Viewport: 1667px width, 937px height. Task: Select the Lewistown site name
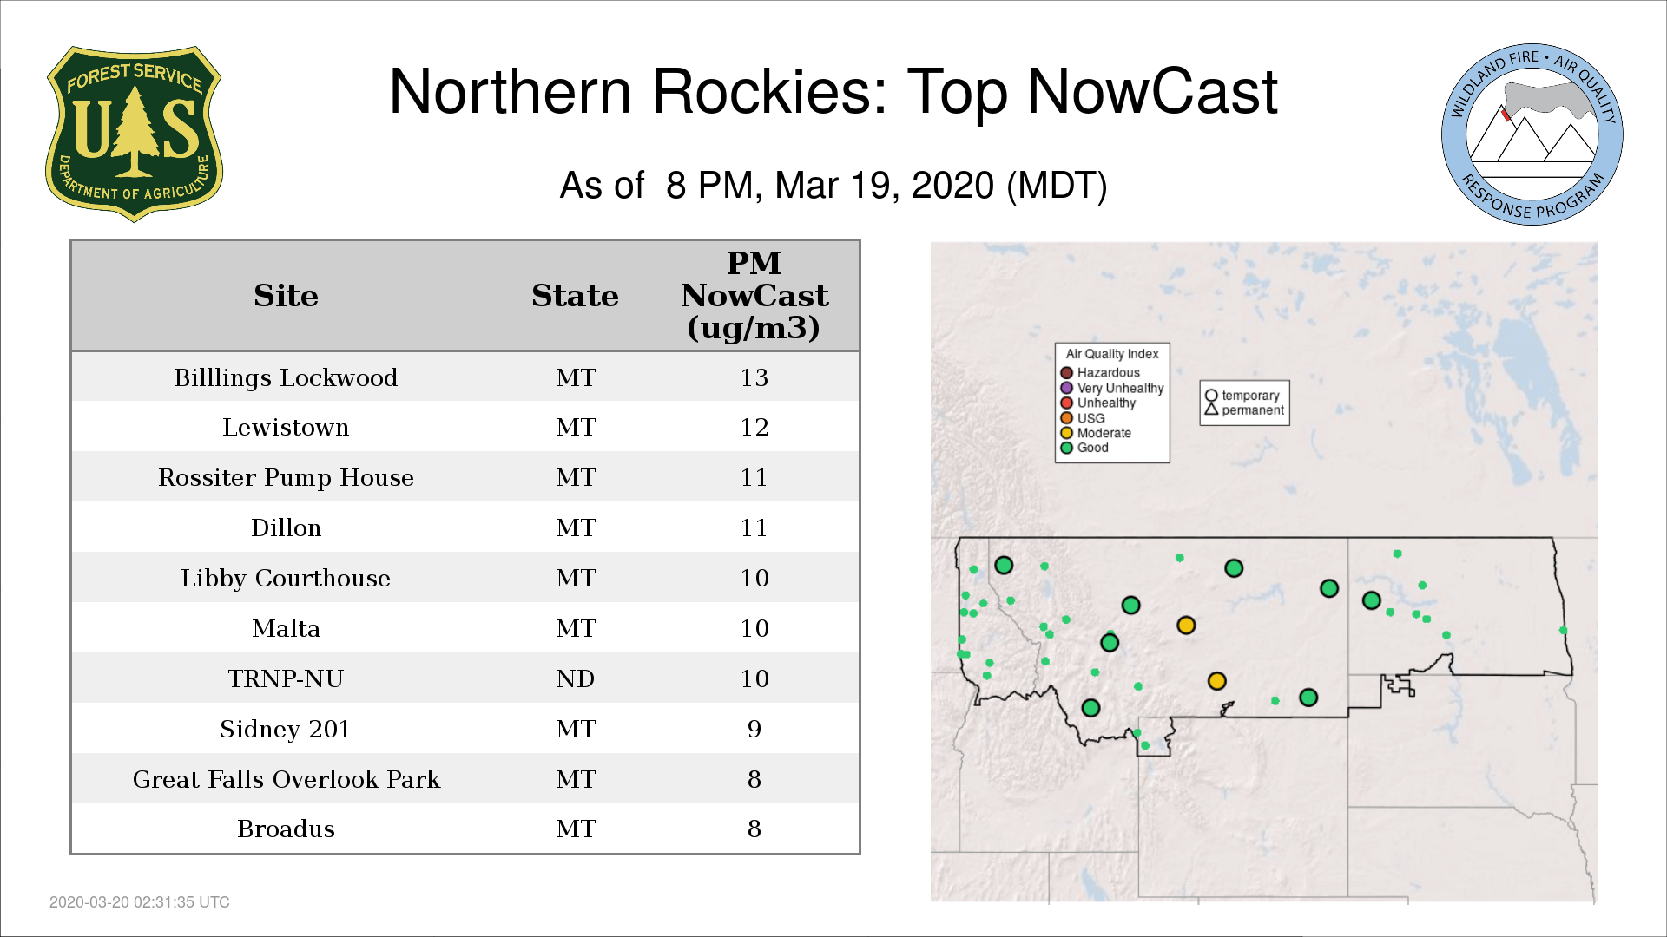click(x=286, y=427)
